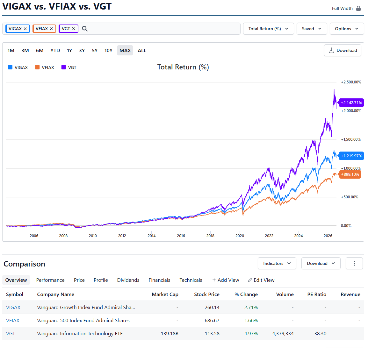Image resolution: width=368 pixels, height=348 pixels.
Task: Open the three-dot more options menu
Action: click(x=354, y=263)
